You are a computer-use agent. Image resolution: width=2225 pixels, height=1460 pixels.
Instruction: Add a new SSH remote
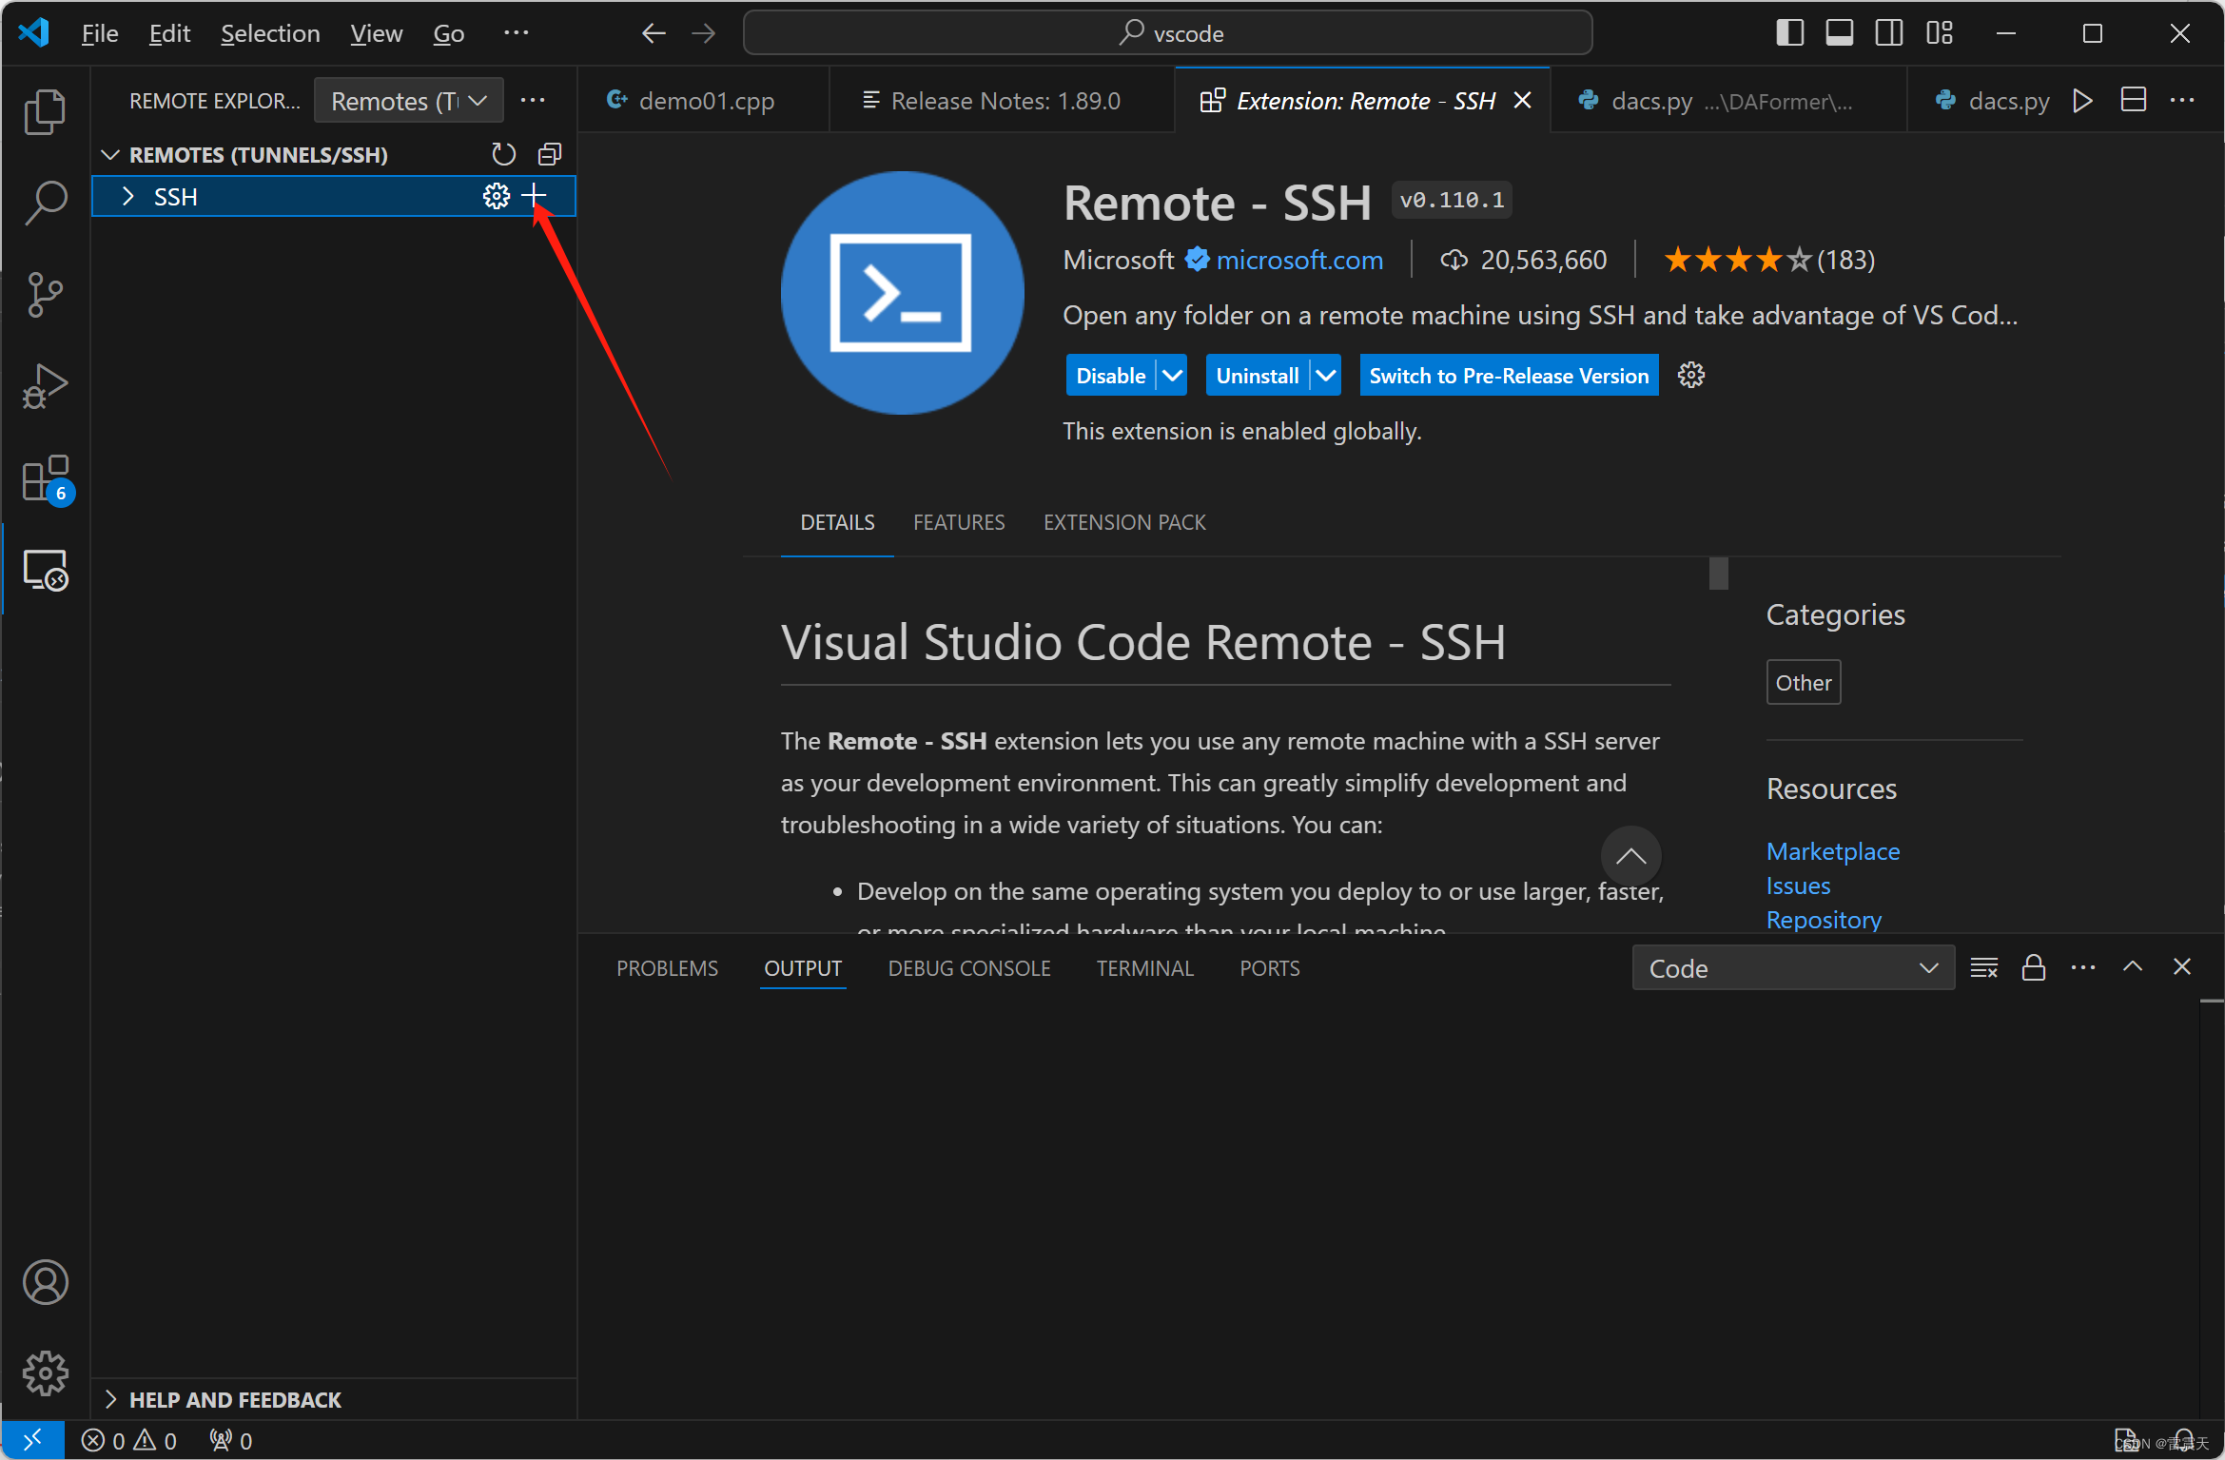(534, 196)
